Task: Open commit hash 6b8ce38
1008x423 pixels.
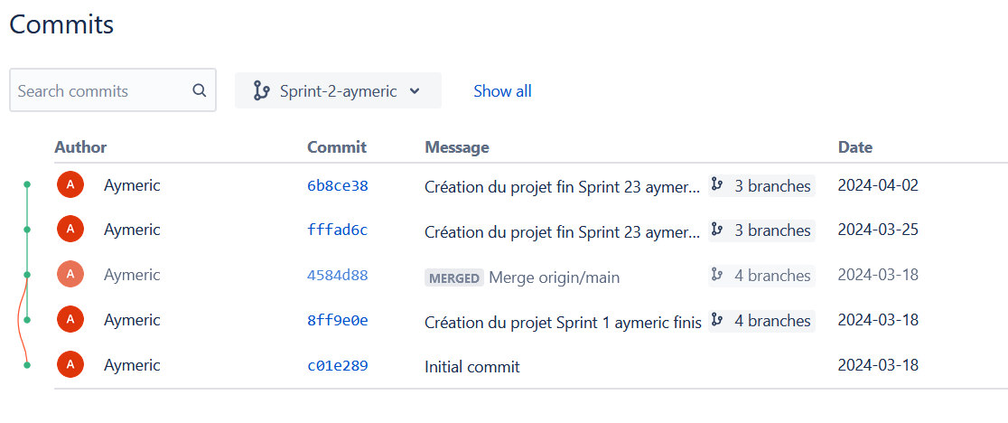Action: click(x=337, y=186)
